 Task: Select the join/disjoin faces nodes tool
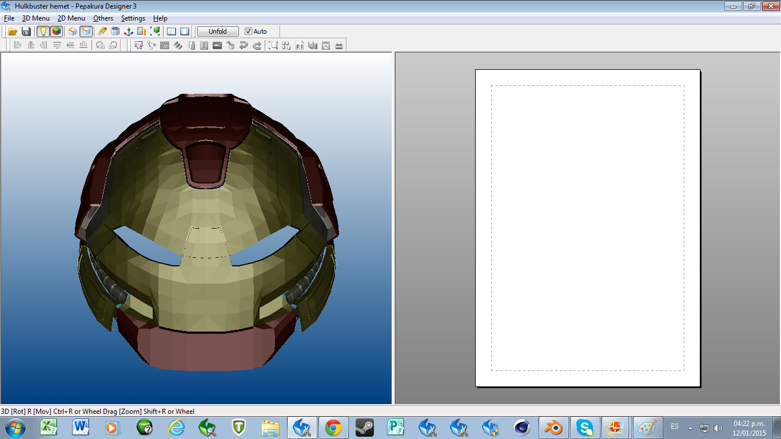point(152,45)
